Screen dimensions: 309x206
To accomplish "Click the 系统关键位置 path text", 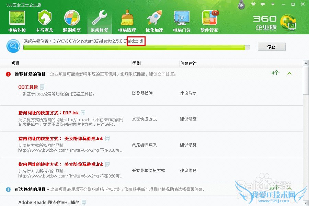I will (84, 41).
